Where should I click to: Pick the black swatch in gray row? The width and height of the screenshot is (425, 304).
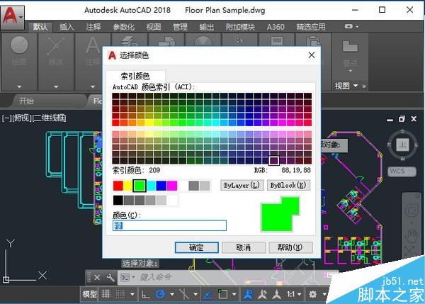(118, 201)
